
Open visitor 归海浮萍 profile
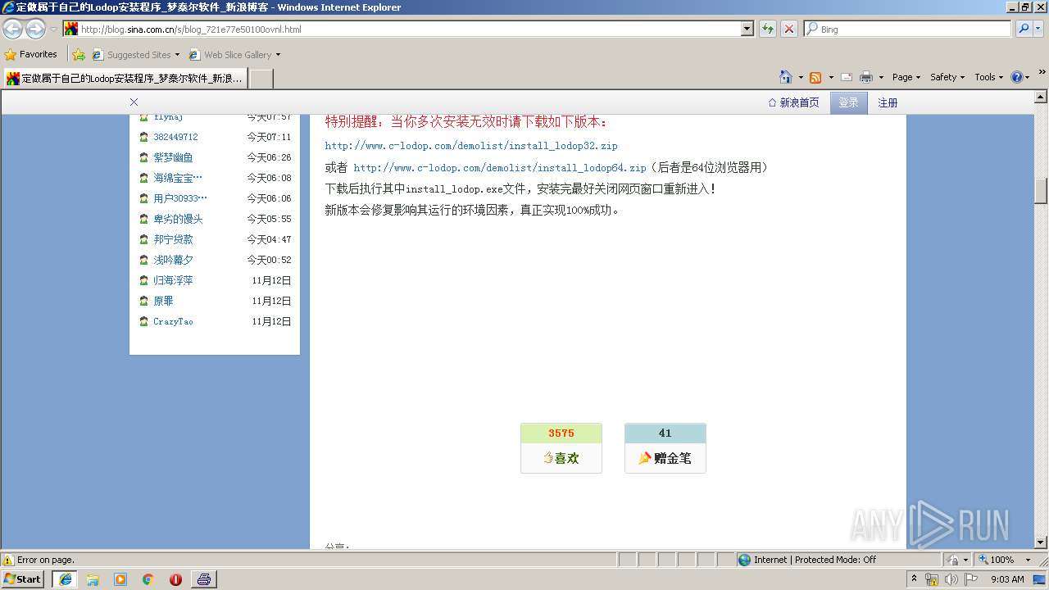(173, 280)
